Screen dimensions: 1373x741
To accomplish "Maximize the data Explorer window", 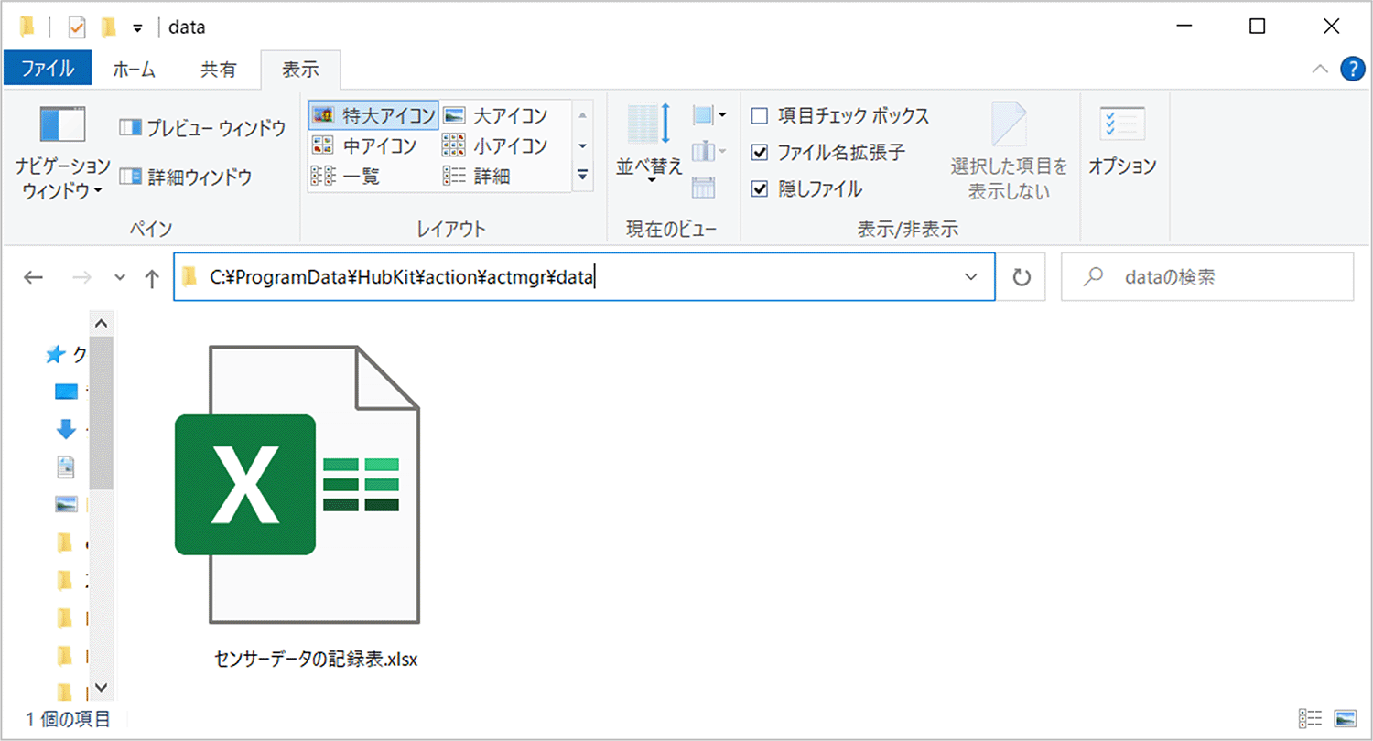I will point(1257,27).
